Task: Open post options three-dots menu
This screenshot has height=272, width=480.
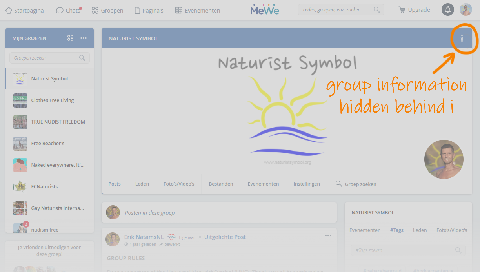Action: (x=328, y=236)
